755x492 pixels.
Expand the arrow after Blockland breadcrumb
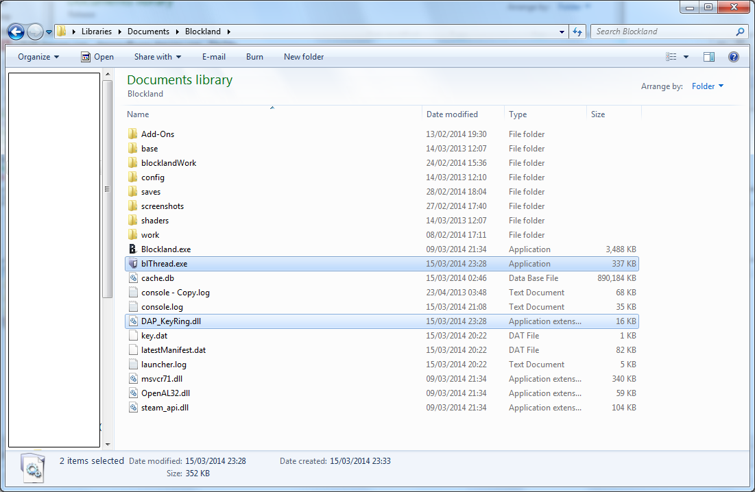coord(229,32)
